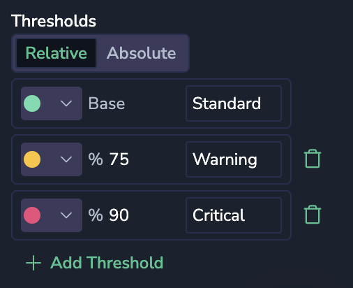Edit the Warning name field

pos(234,159)
